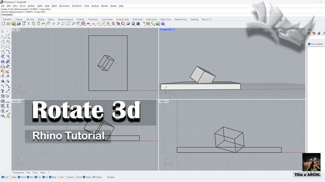
Task: Click the red car icon in toolbar
Action: [88, 24]
